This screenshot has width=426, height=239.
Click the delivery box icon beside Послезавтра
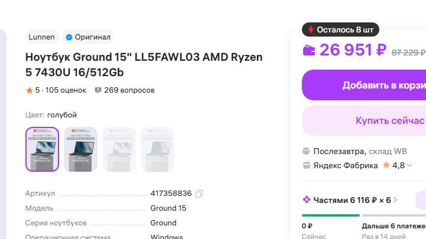[x=306, y=151]
